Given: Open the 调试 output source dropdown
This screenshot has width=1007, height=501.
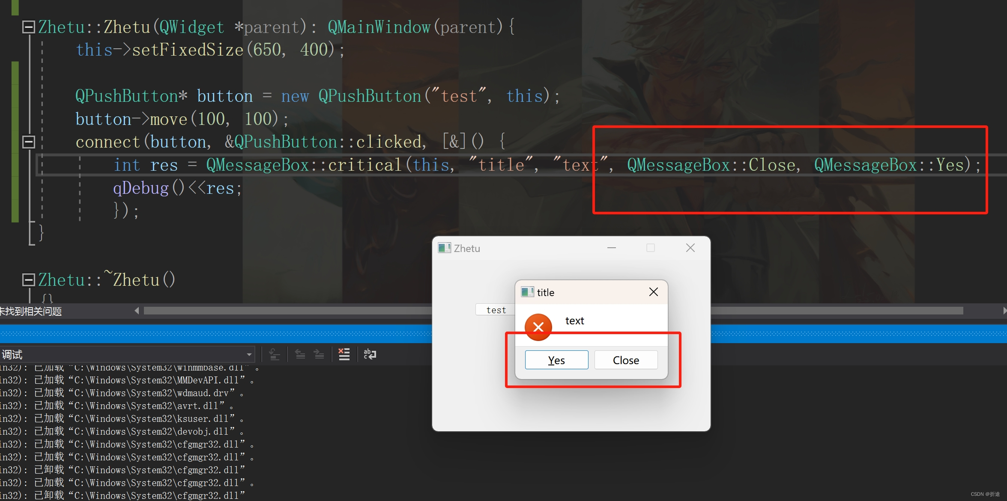Looking at the screenshot, I should [x=249, y=355].
